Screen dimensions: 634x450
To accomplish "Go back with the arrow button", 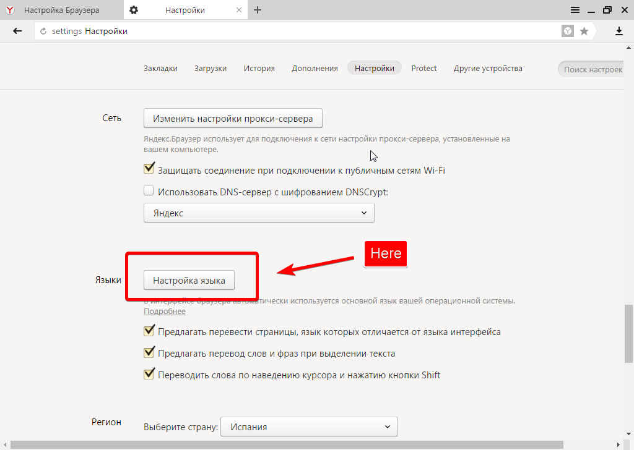I will click(17, 31).
